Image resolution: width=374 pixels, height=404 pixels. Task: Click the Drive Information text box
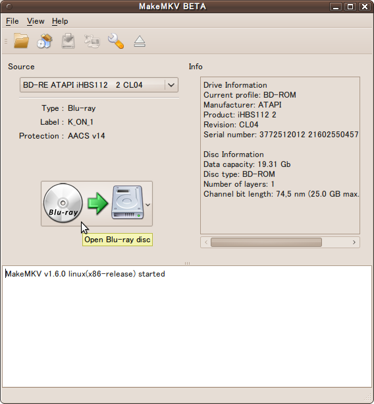[x=280, y=155]
